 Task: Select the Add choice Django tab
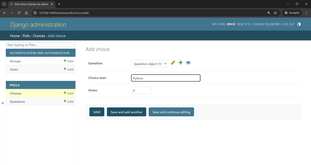click(x=31, y=4)
